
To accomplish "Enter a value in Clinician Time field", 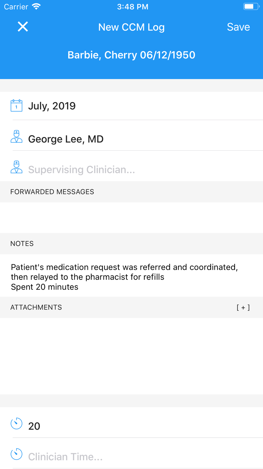I will tap(65, 457).
